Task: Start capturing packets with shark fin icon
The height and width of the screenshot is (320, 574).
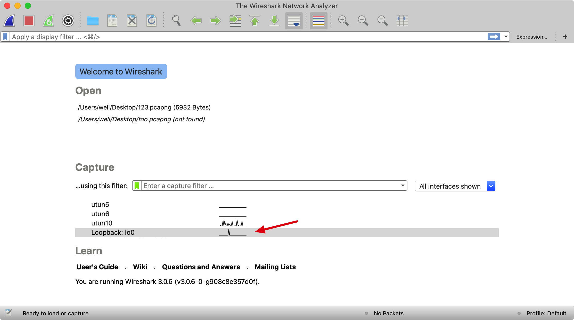Action: [x=10, y=21]
